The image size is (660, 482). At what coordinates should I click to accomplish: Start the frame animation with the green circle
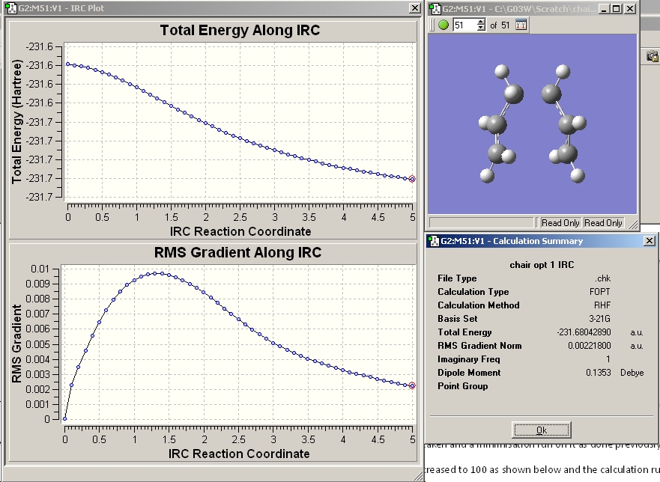coord(443,25)
